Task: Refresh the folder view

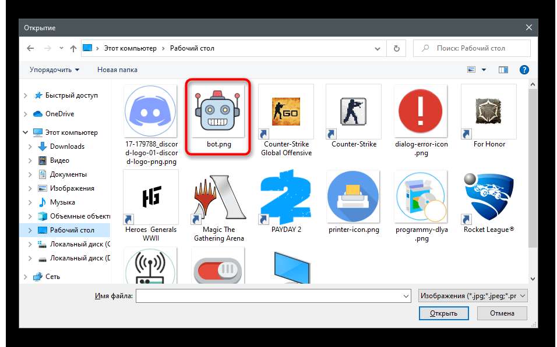Action: (x=397, y=49)
